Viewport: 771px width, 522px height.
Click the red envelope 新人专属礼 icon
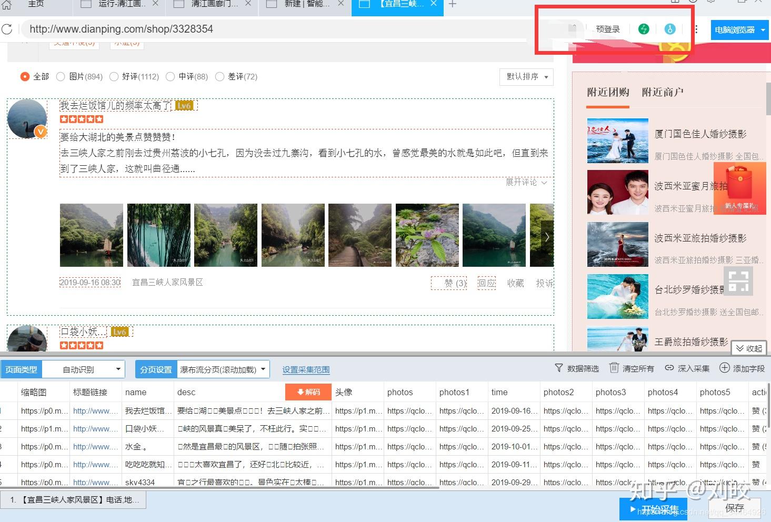click(x=739, y=188)
